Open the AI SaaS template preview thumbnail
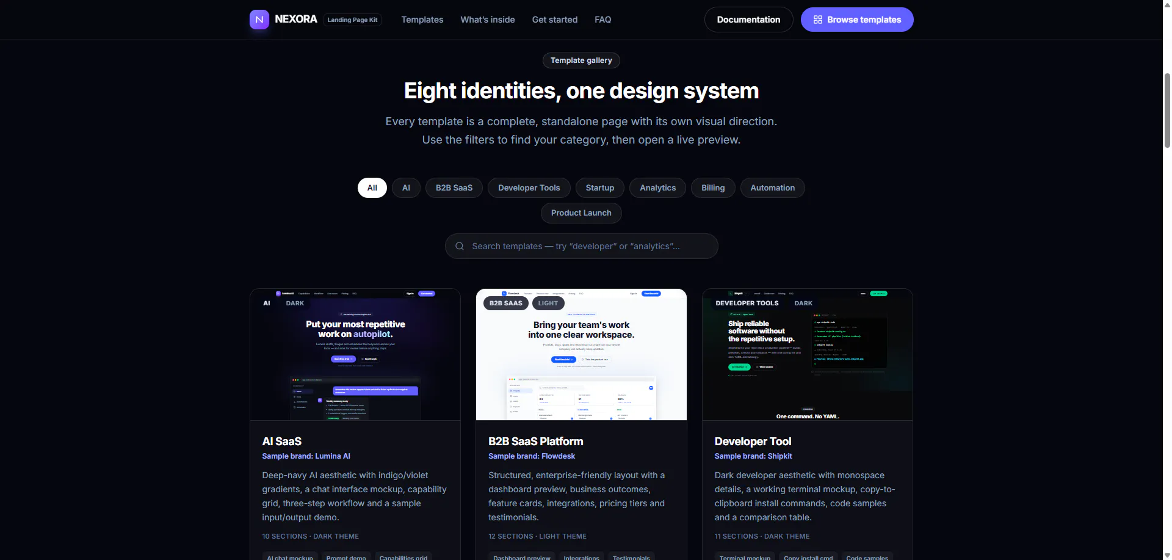1172x560 pixels. coord(355,354)
